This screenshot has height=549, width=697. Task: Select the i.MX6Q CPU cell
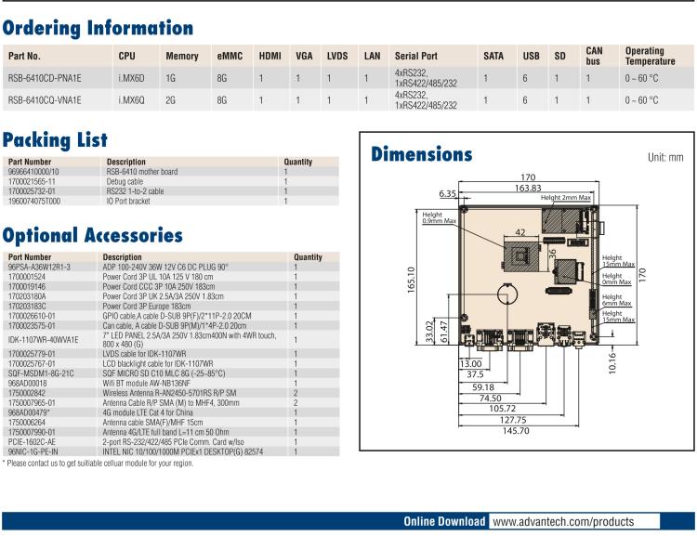pyautogui.click(x=130, y=99)
